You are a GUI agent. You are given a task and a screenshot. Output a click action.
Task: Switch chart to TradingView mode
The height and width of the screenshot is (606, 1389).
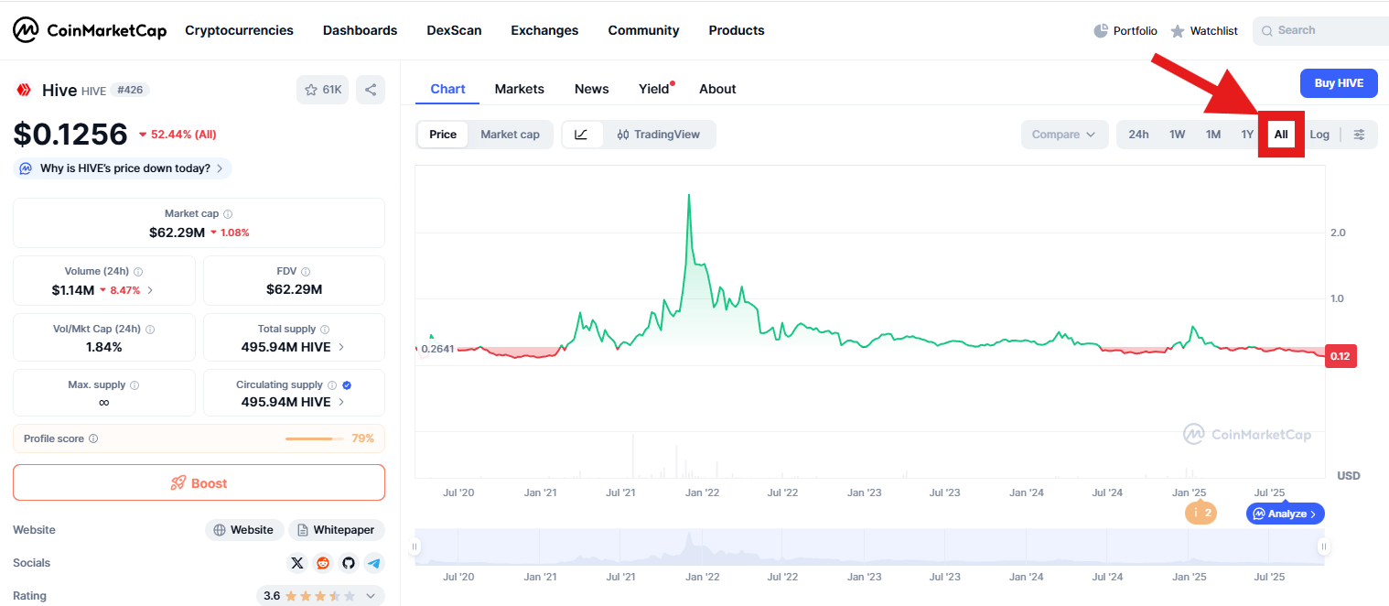[x=659, y=135]
